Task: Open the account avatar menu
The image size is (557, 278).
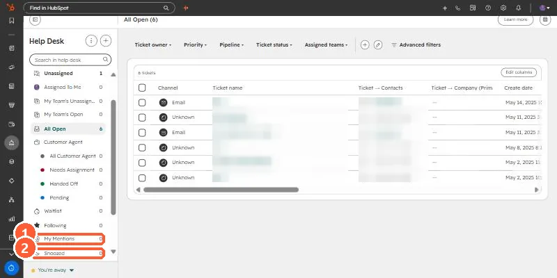Action: [x=544, y=8]
